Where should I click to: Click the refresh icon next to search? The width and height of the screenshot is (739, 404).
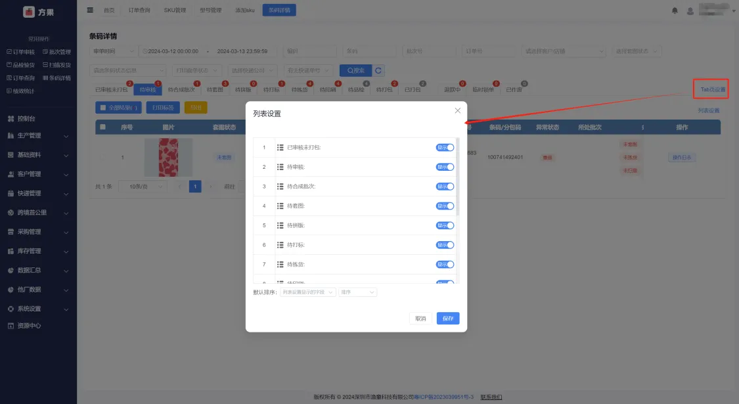[378, 71]
